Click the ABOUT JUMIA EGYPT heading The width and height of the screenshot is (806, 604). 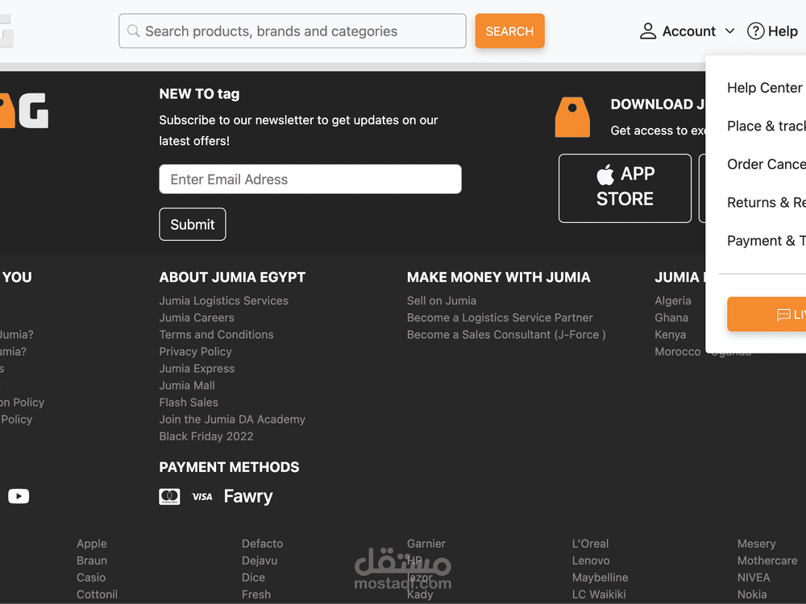point(232,277)
